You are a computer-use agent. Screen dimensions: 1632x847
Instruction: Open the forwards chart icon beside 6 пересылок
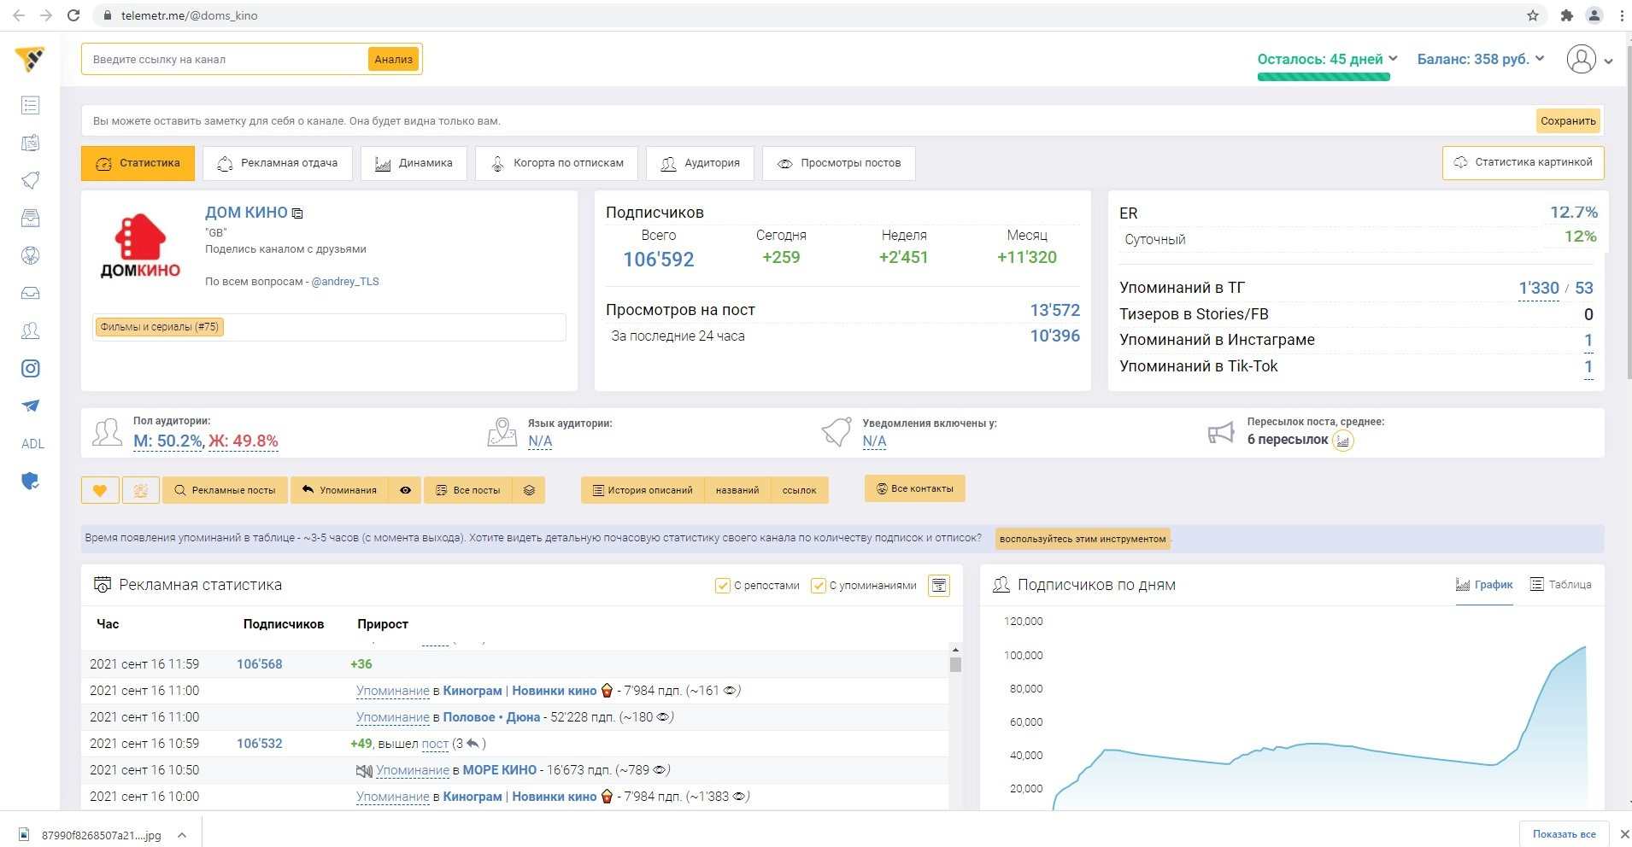coord(1343,441)
